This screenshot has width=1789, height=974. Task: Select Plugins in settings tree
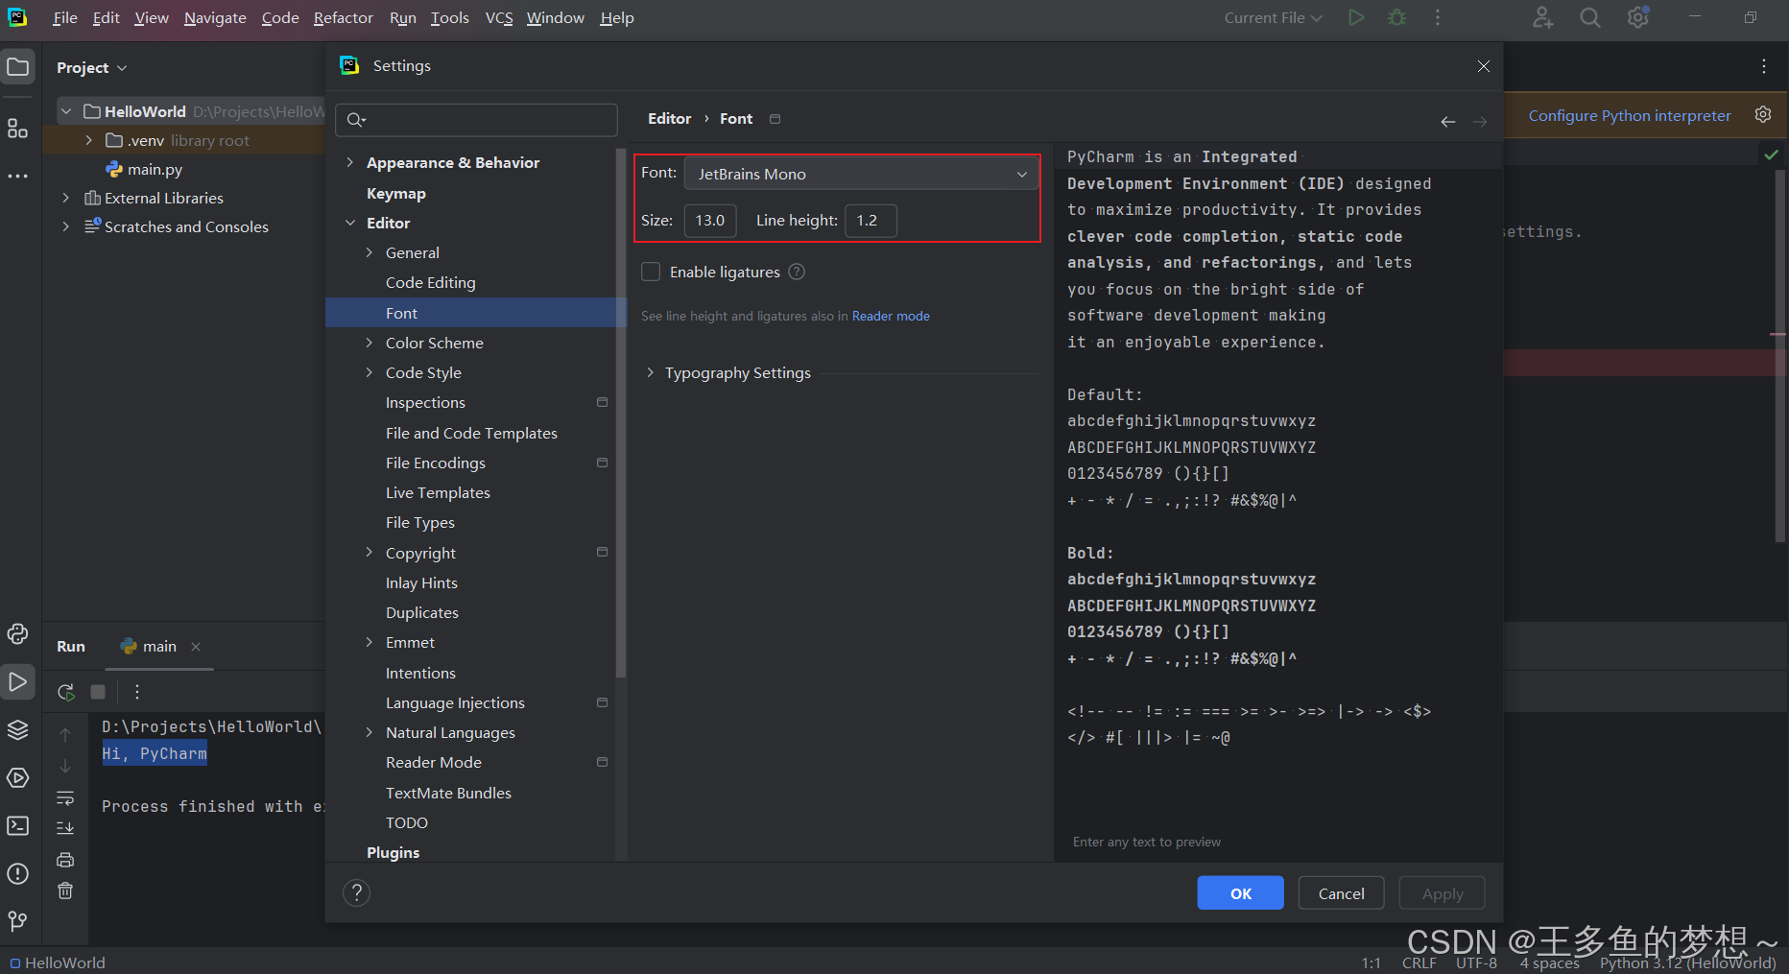pyautogui.click(x=393, y=852)
